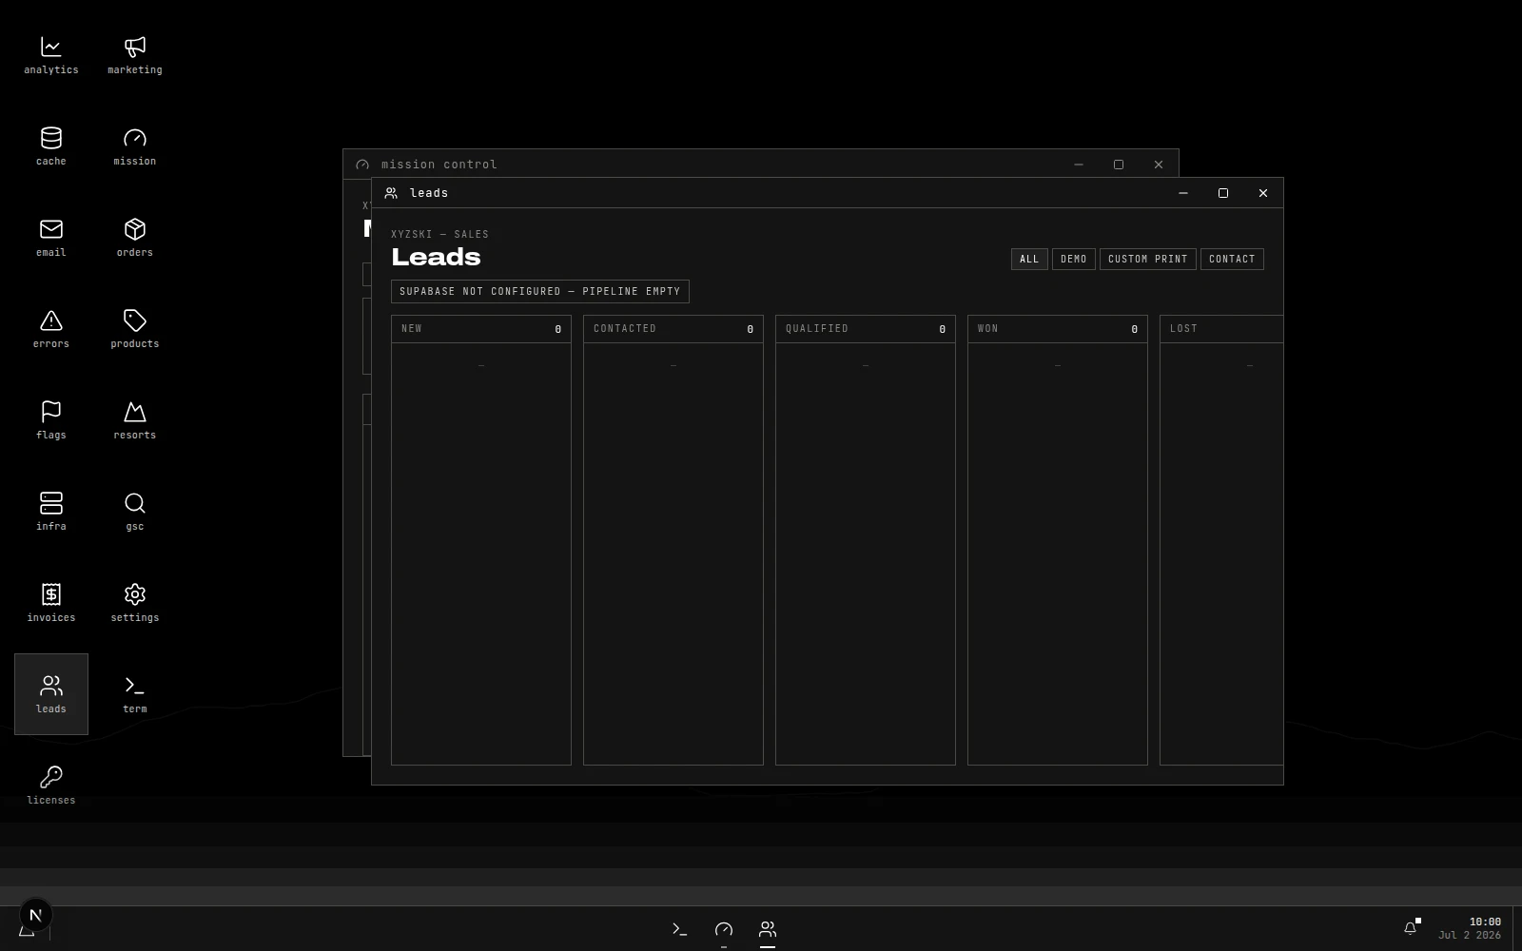Click the leads people icon in taskbar
Image resolution: width=1522 pixels, height=951 pixels.
click(x=768, y=929)
